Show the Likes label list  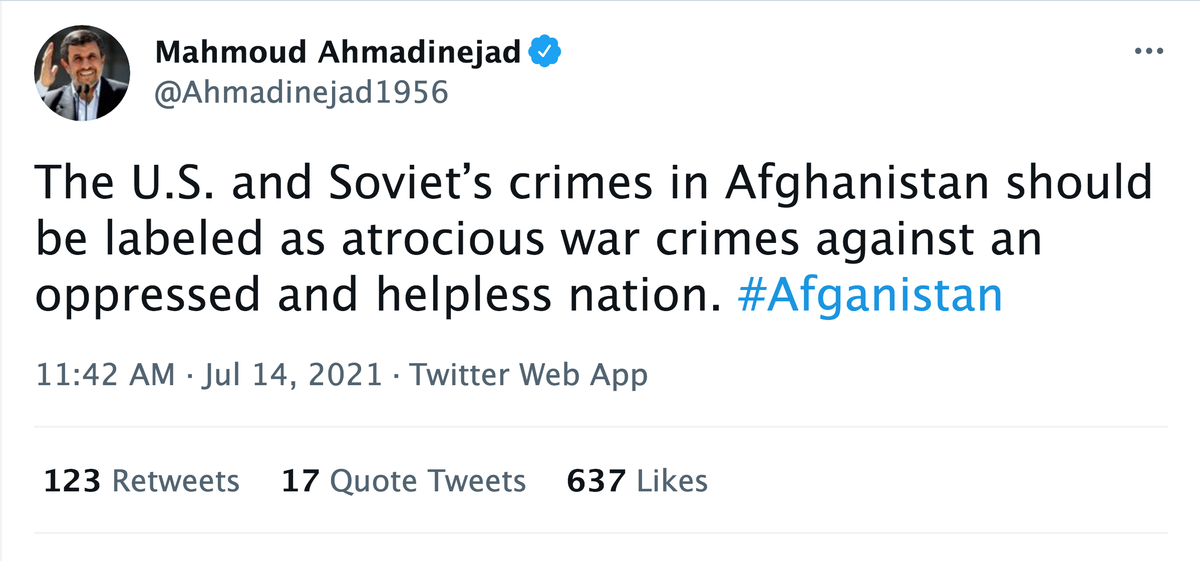click(672, 481)
